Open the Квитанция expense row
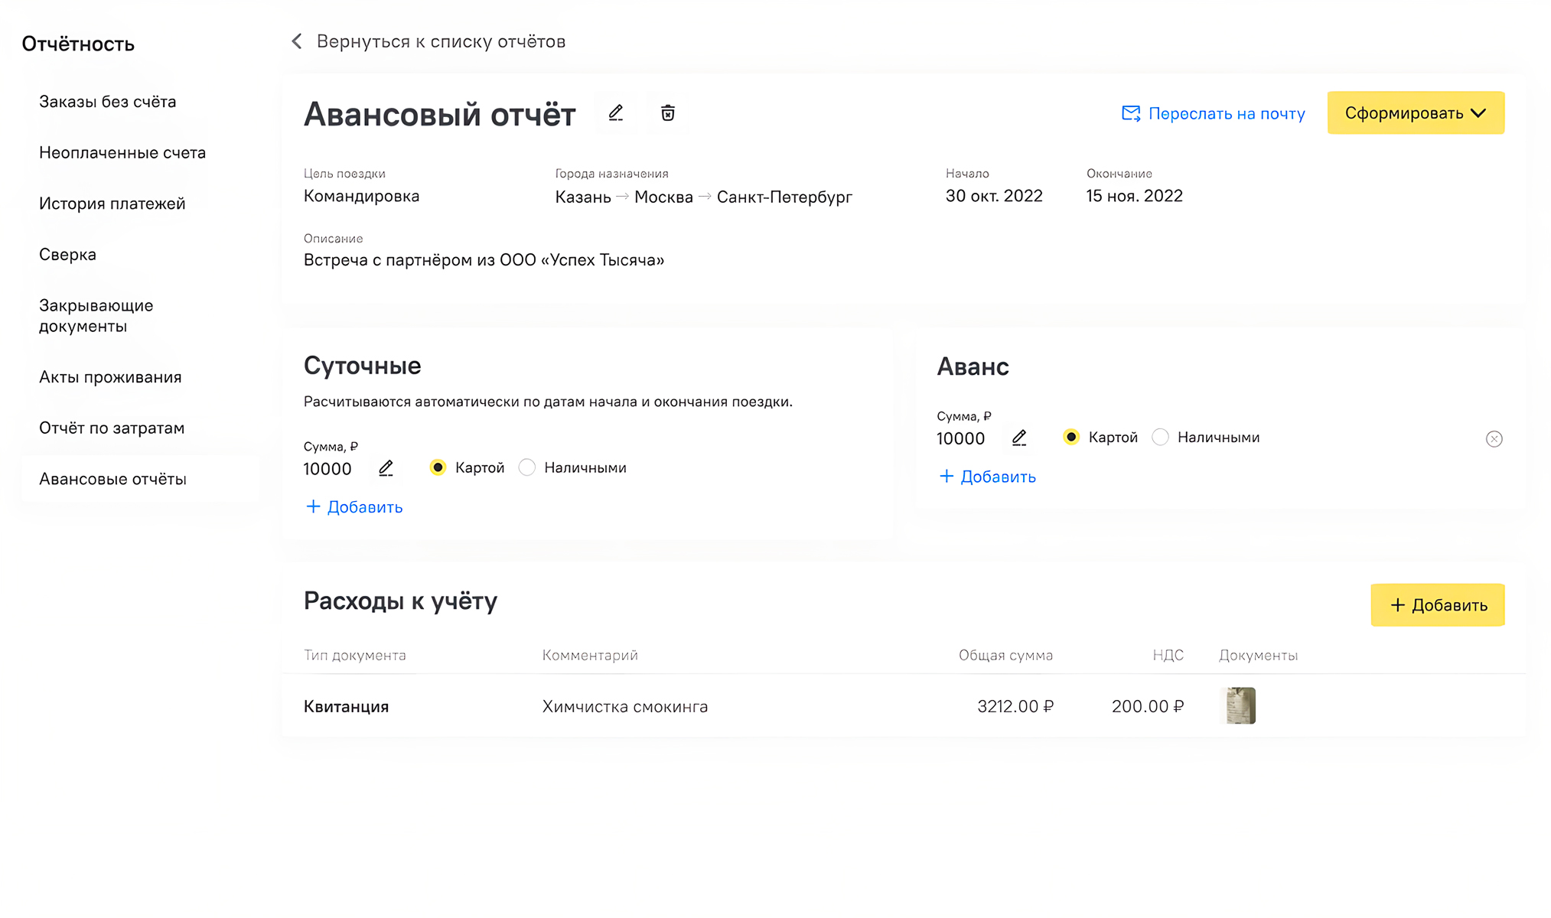 [346, 706]
